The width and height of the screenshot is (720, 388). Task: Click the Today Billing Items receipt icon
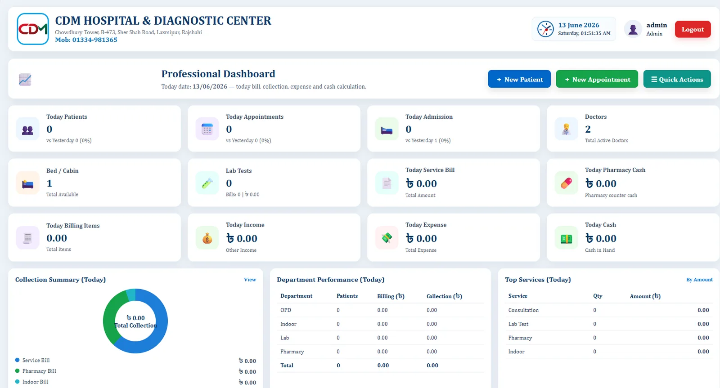coord(27,238)
